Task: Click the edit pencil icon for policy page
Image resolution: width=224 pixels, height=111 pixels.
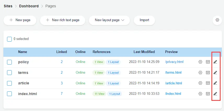Action: 215,62
